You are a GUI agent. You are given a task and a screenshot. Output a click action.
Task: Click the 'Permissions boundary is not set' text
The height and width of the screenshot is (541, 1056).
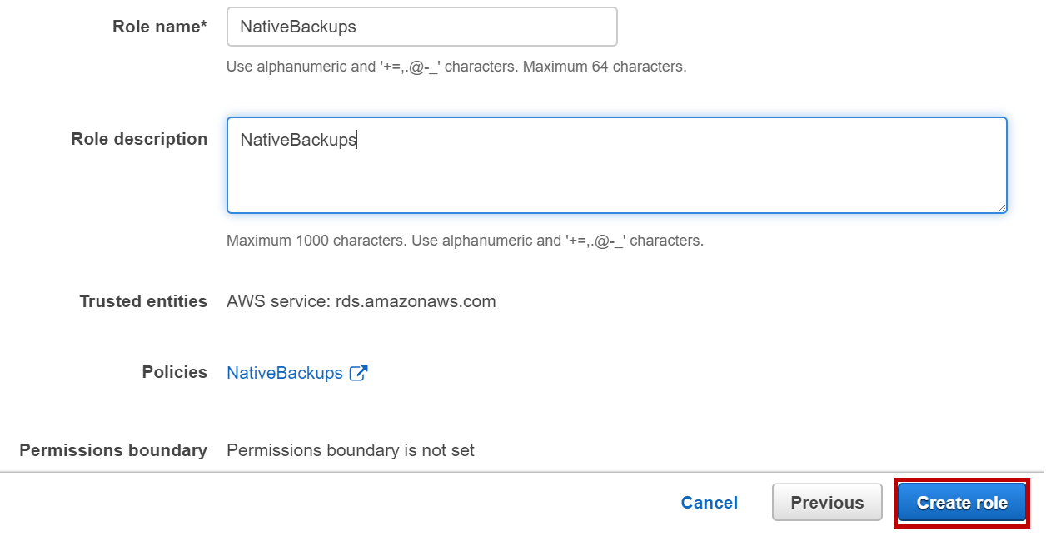351,450
